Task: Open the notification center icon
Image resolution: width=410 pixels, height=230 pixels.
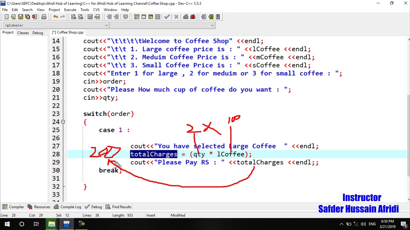Action: pyautogui.click(x=404, y=224)
